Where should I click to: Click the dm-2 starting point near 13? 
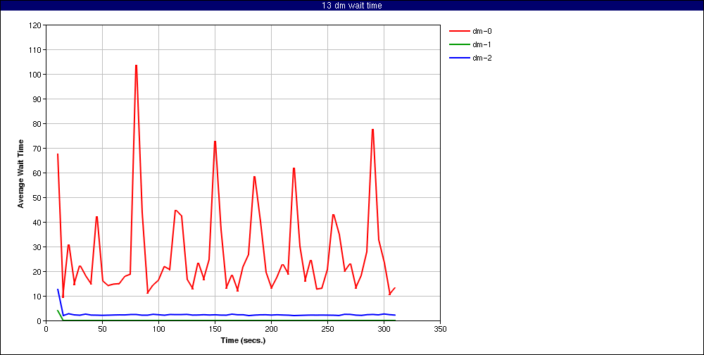pos(58,289)
